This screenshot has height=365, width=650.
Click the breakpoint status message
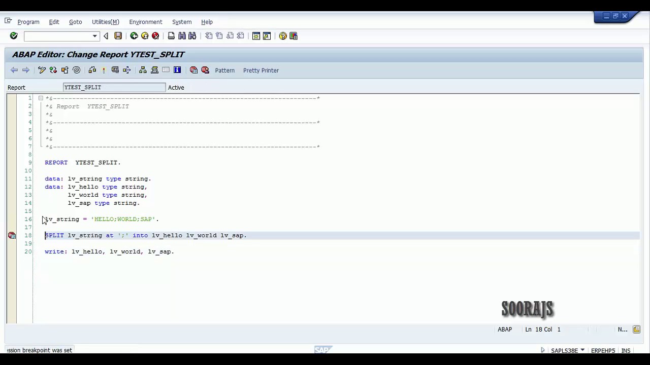pos(40,350)
